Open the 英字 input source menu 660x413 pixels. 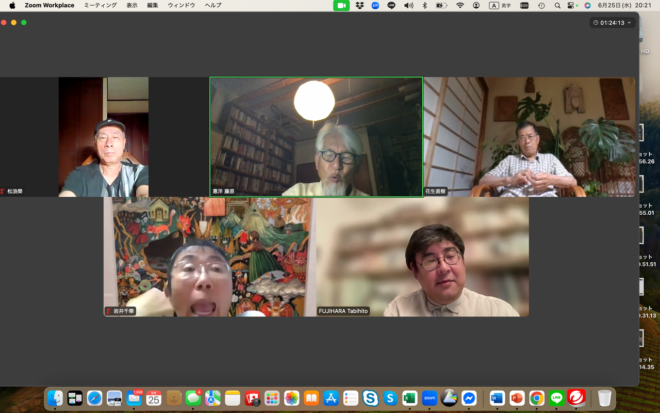(x=500, y=5)
